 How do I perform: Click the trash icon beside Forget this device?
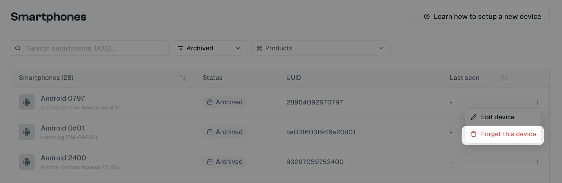pos(473,134)
